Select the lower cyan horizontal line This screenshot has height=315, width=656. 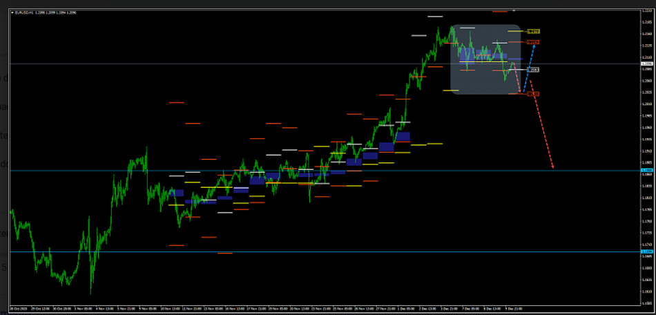point(276,251)
